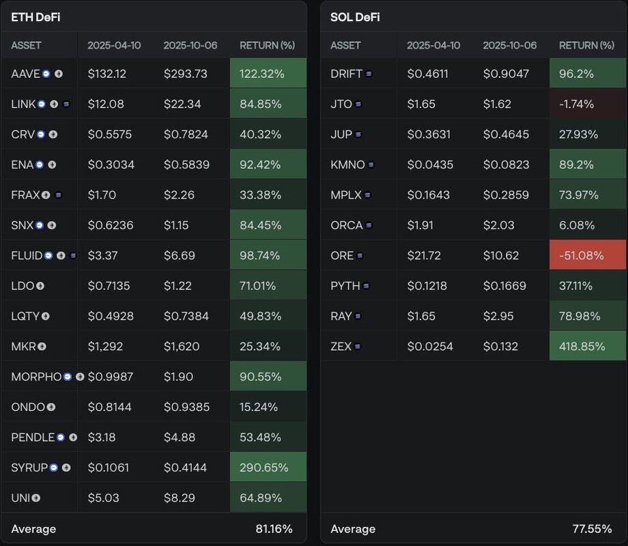
Task: Click the Base chain icon next to MORPHO
Action: [68, 377]
